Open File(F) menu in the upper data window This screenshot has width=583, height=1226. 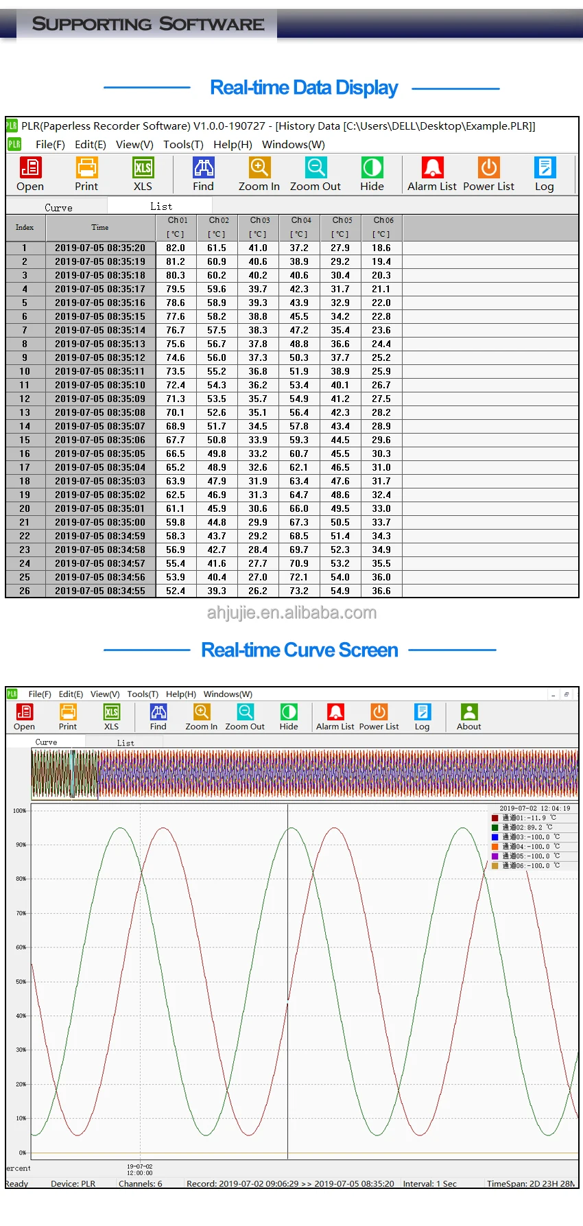pyautogui.click(x=50, y=145)
